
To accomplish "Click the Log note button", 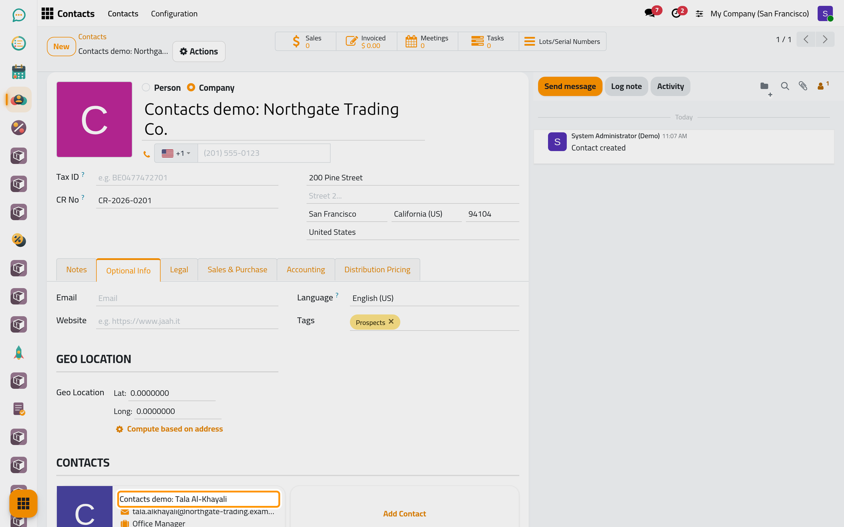I will [626, 86].
